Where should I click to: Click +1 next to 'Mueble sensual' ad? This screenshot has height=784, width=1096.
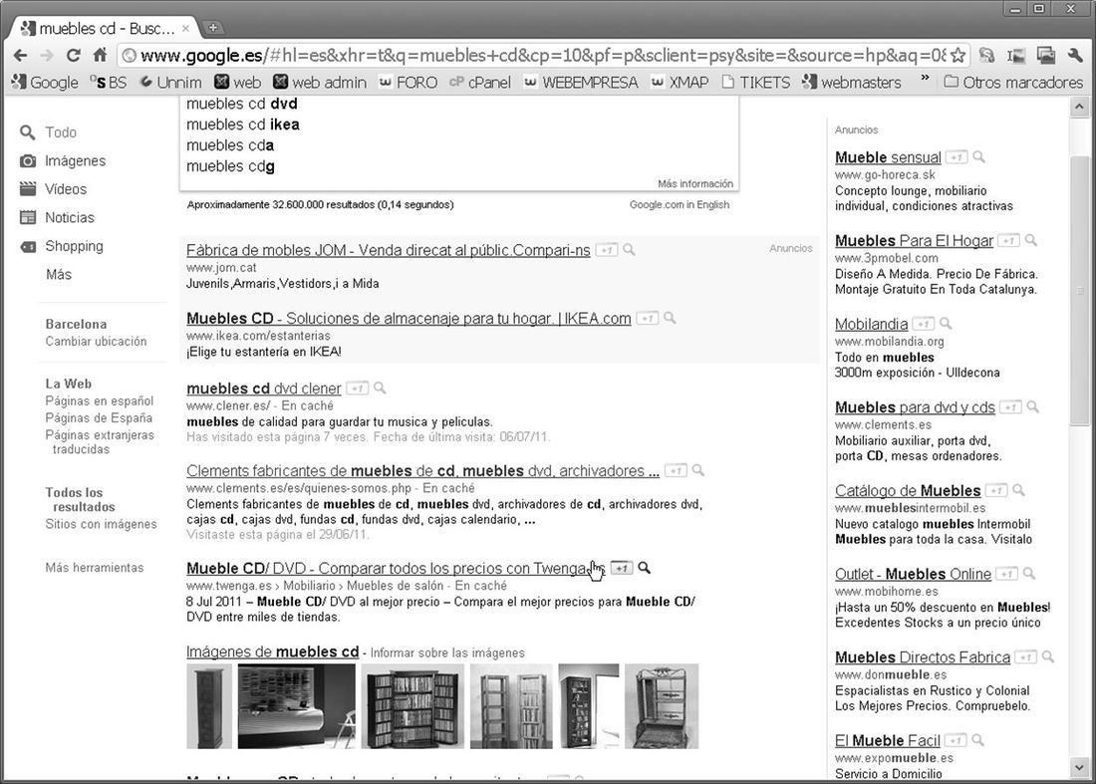pos(957,157)
